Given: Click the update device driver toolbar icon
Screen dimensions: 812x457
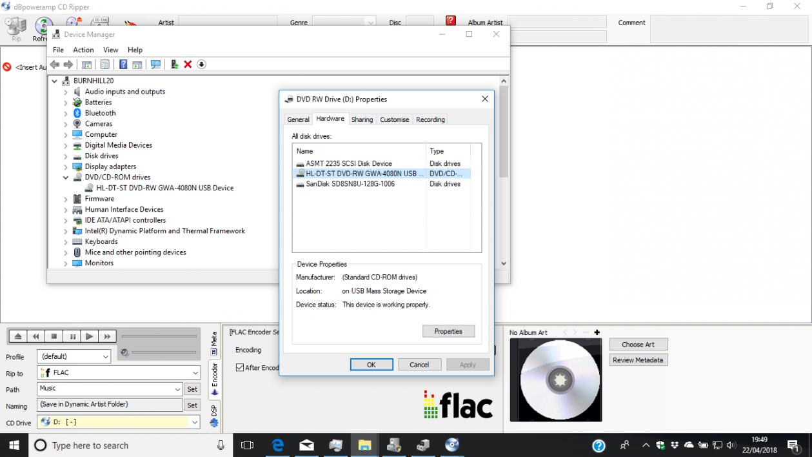Looking at the screenshot, I should pos(174,65).
